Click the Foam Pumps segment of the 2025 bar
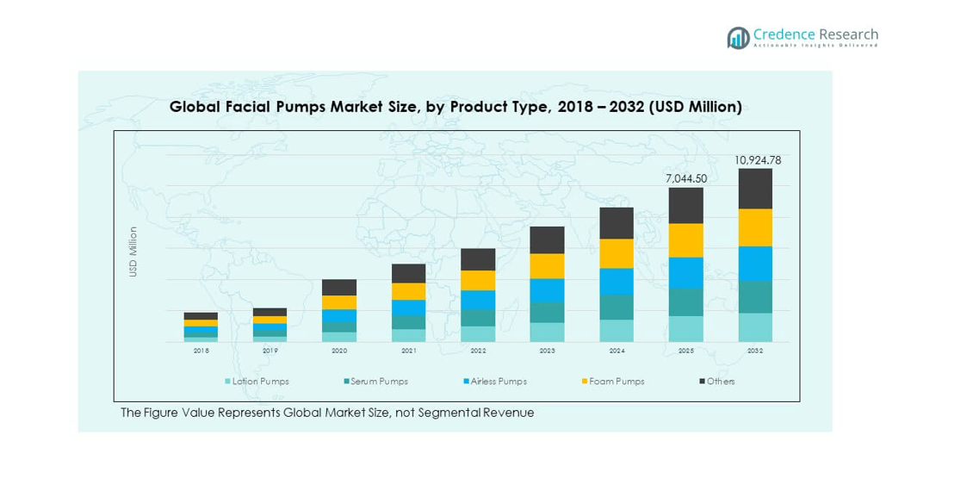 (686, 240)
